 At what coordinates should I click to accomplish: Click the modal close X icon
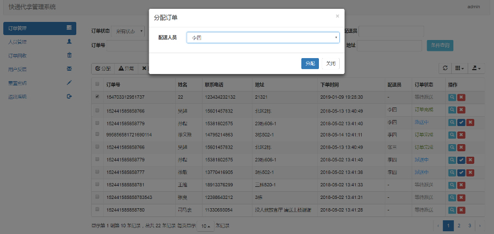click(x=337, y=16)
